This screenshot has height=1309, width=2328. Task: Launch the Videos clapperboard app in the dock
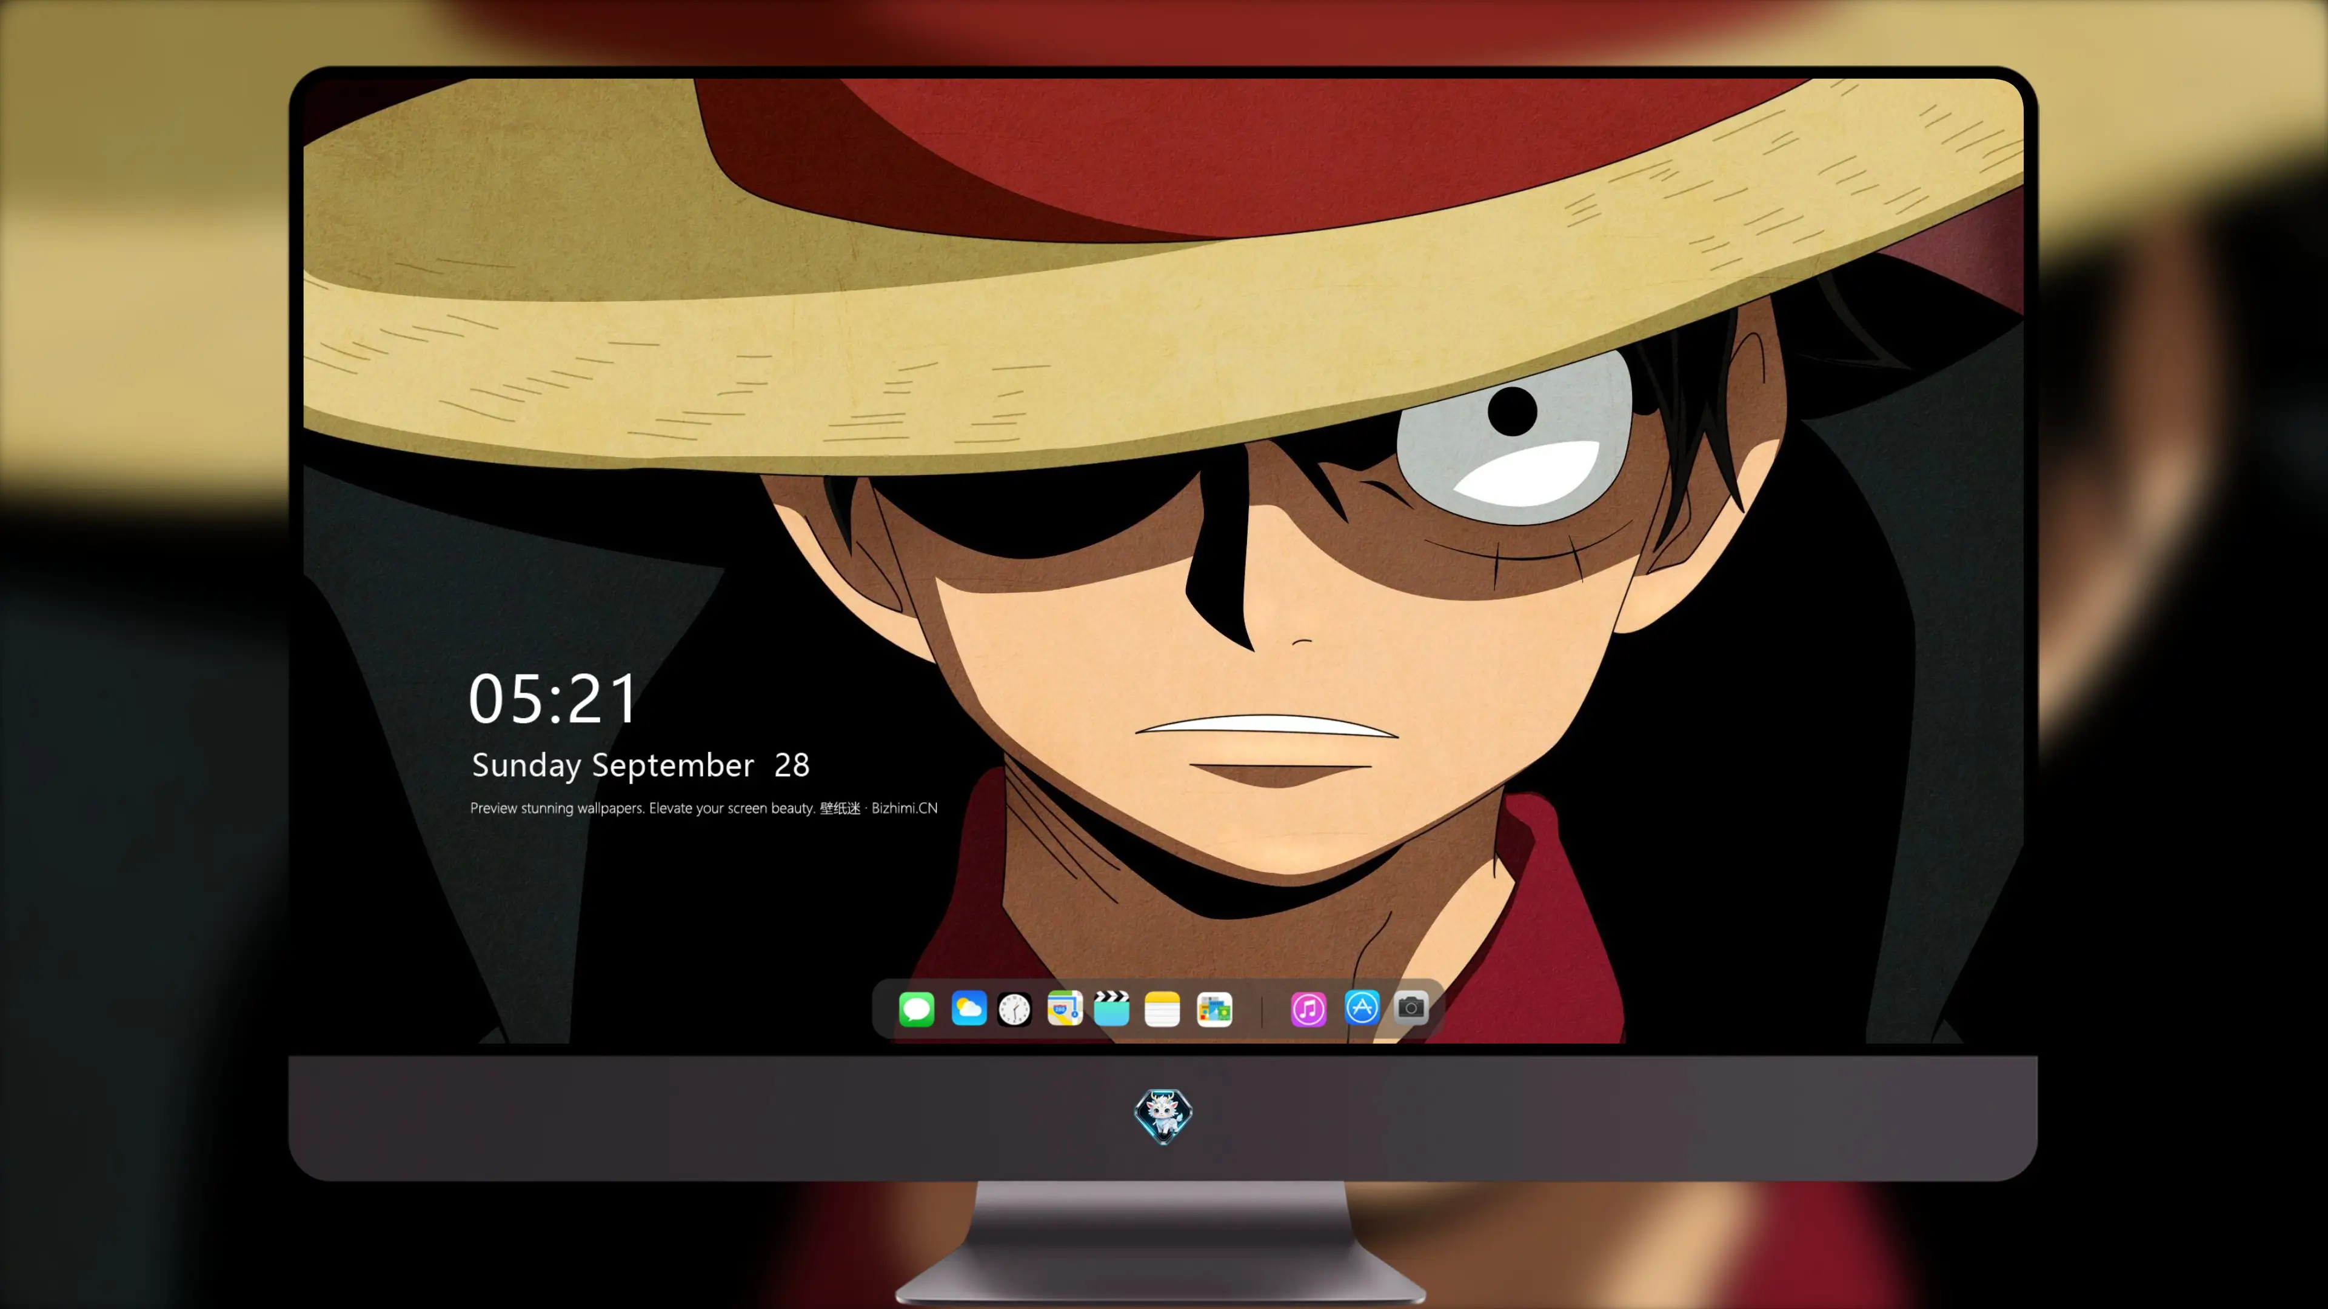(1112, 1009)
